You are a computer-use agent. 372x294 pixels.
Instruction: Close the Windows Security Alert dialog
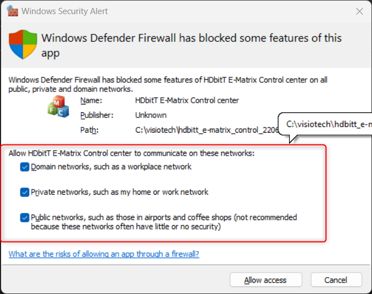pyautogui.click(x=360, y=11)
